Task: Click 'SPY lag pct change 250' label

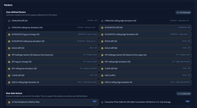Action: pos(22,62)
